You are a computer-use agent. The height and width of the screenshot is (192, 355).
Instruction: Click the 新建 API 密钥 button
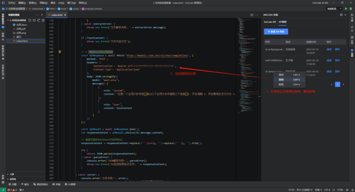click(x=276, y=32)
